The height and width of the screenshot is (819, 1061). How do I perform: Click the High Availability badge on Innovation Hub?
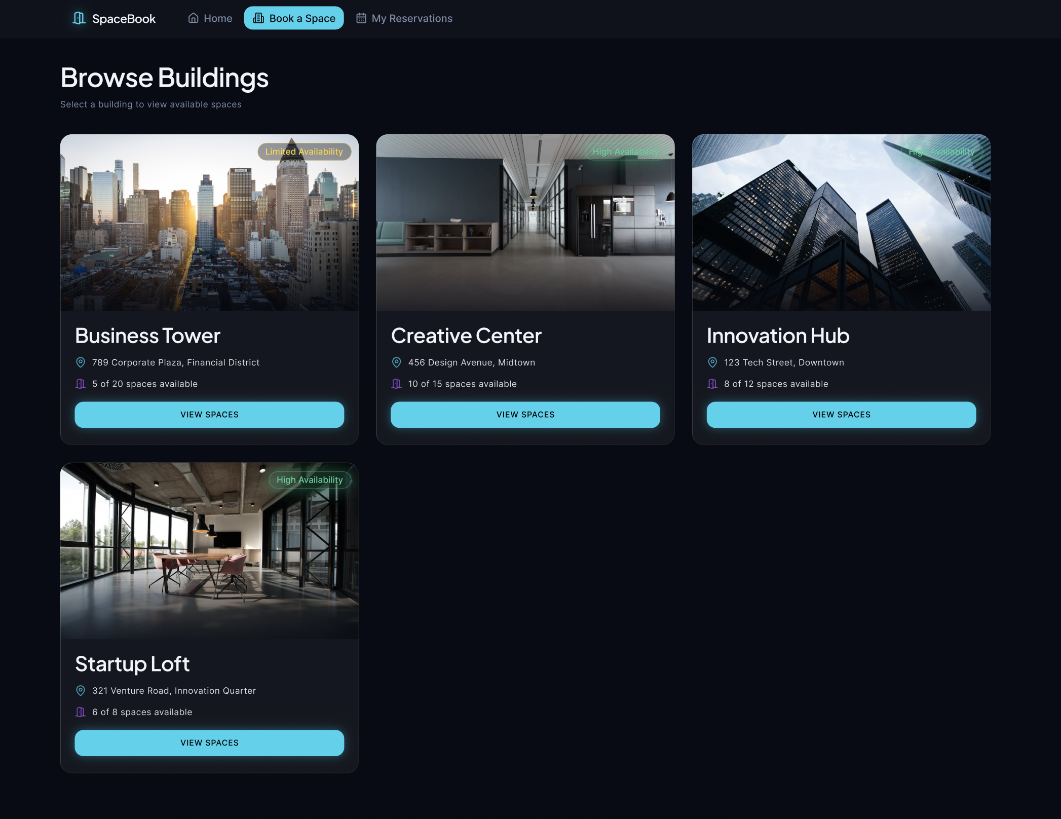click(941, 152)
